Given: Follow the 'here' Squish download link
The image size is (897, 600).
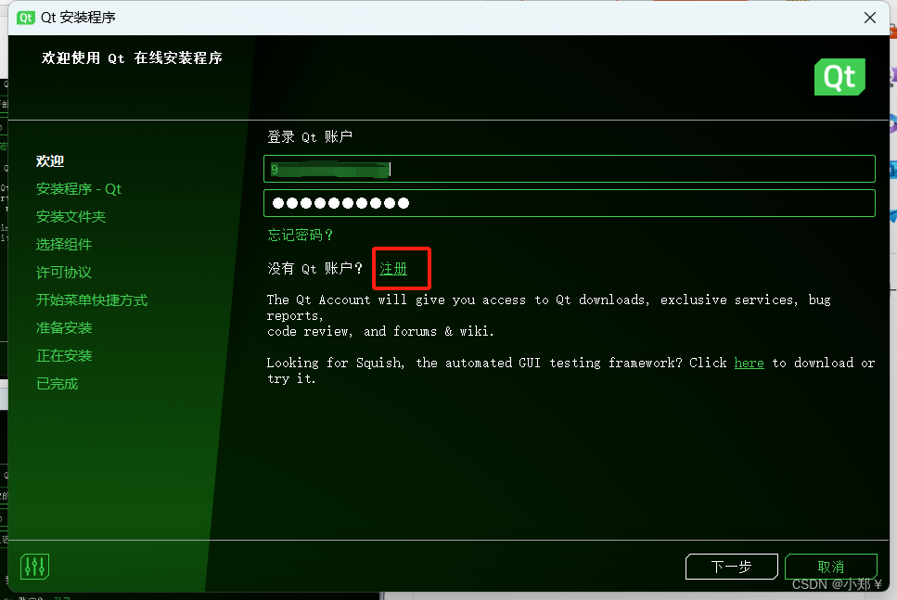Looking at the screenshot, I should click(749, 363).
